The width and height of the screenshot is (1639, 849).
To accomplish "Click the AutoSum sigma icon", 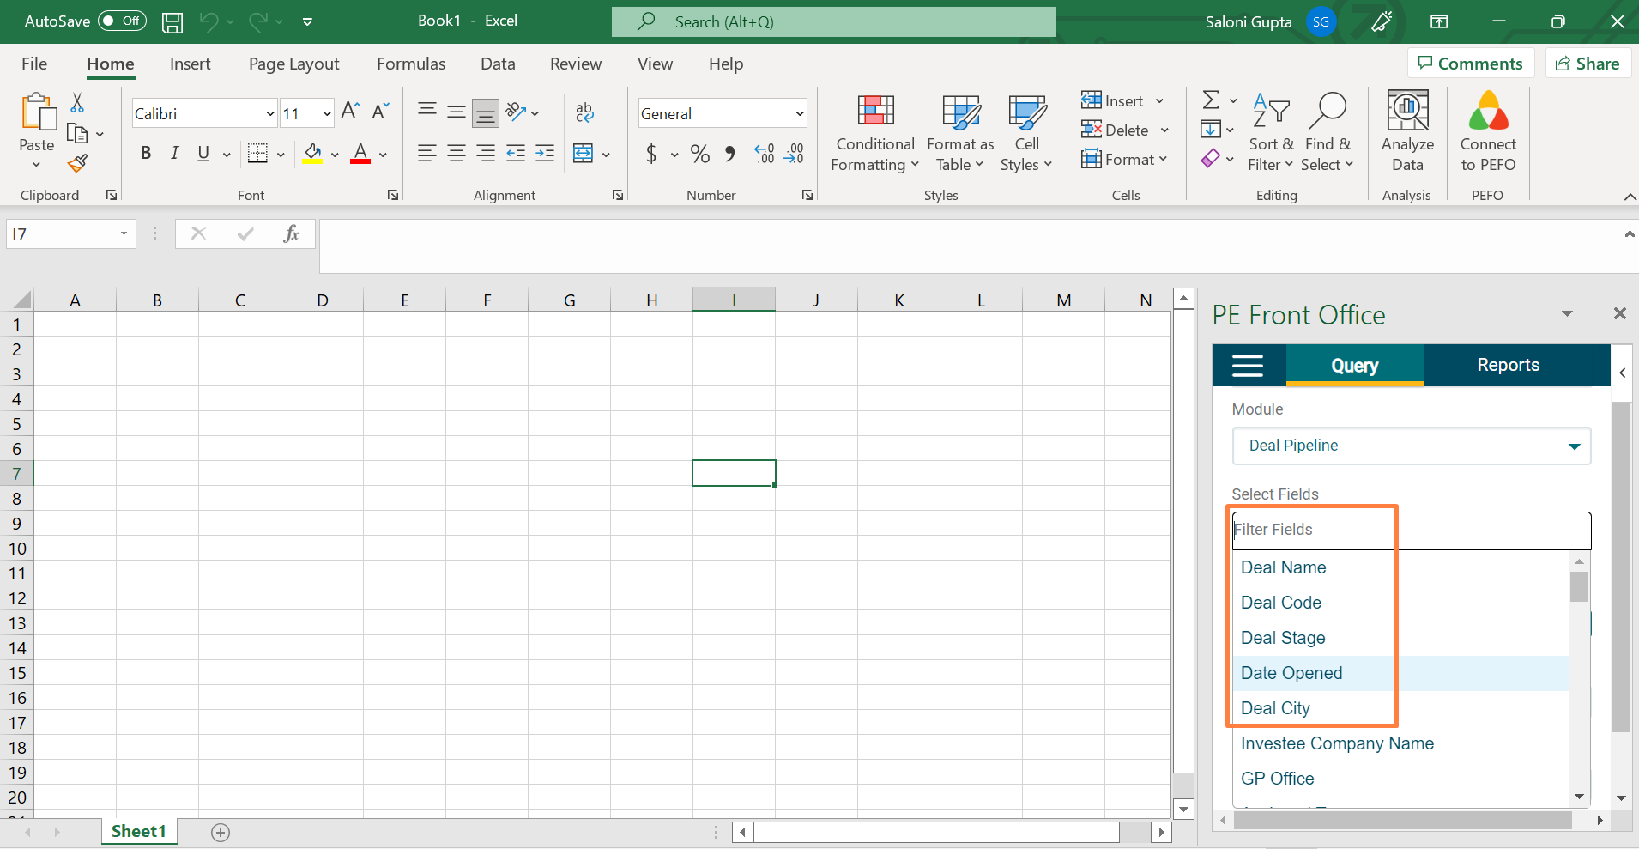I will click(1211, 100).
